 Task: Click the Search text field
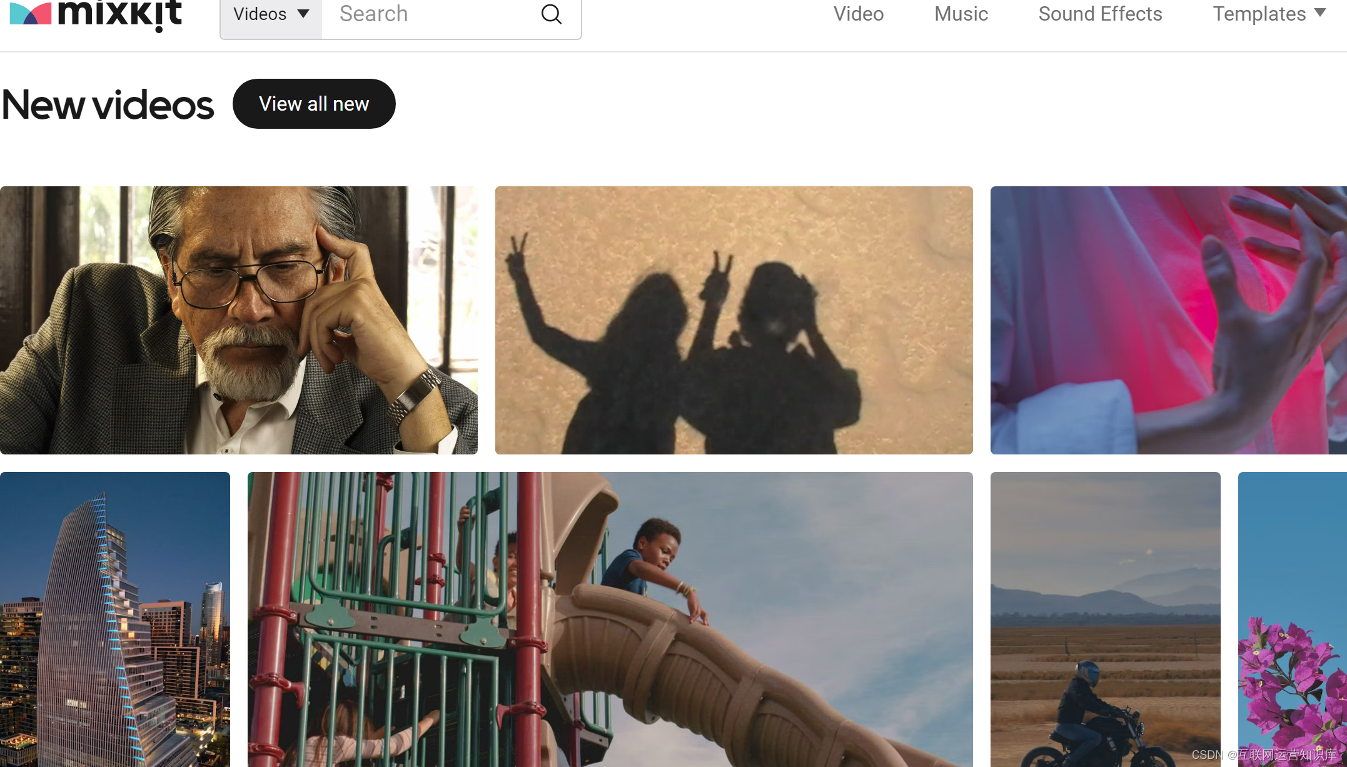[431, 14]
